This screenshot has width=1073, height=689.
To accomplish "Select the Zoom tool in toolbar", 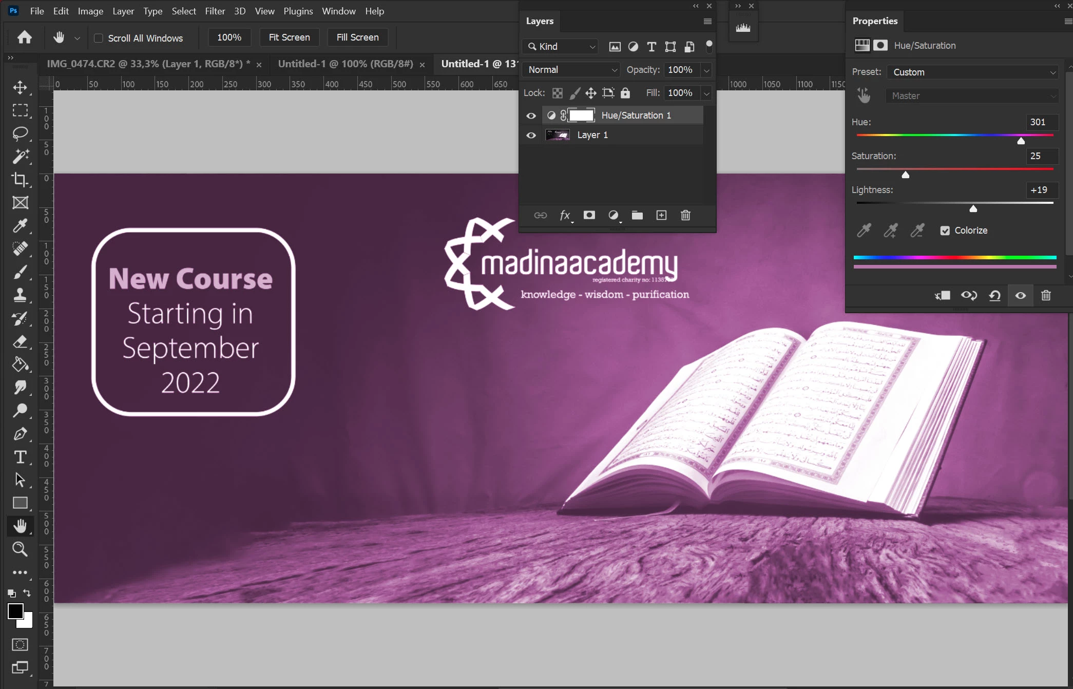I will [20, 549].
